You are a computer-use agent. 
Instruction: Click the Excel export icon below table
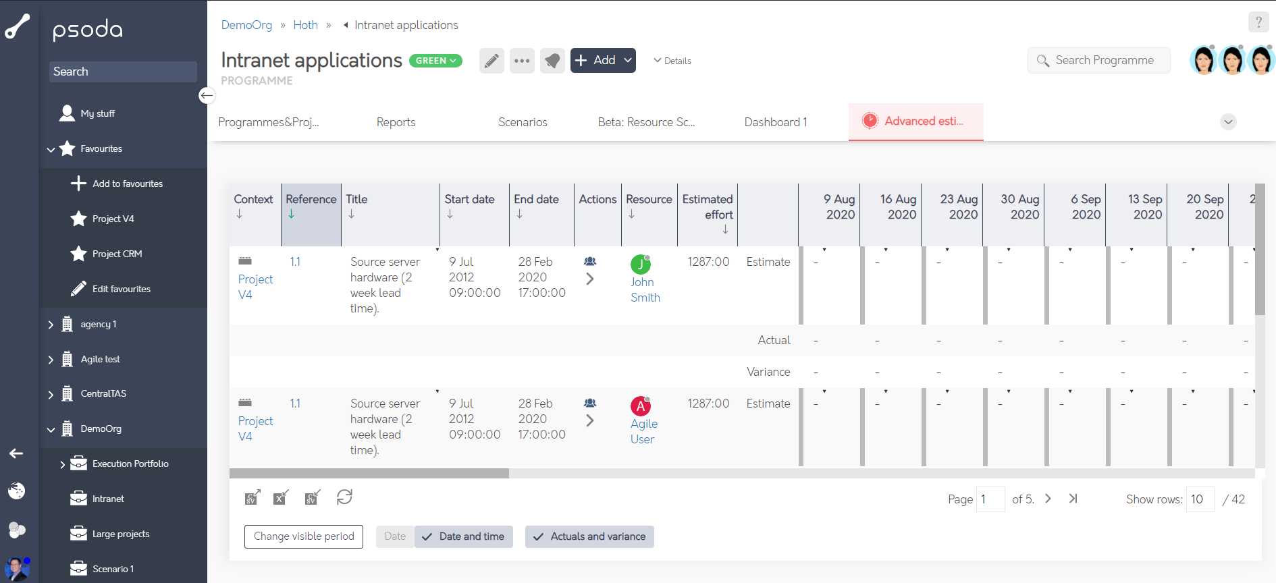281,497
